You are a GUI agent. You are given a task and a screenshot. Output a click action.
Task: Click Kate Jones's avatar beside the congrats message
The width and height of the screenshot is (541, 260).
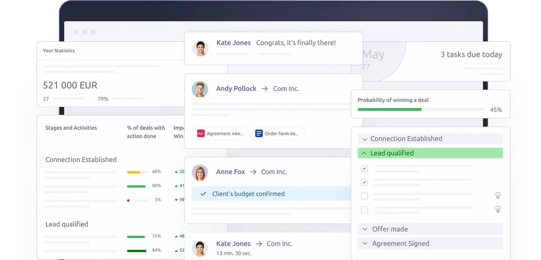coord(200,49)
